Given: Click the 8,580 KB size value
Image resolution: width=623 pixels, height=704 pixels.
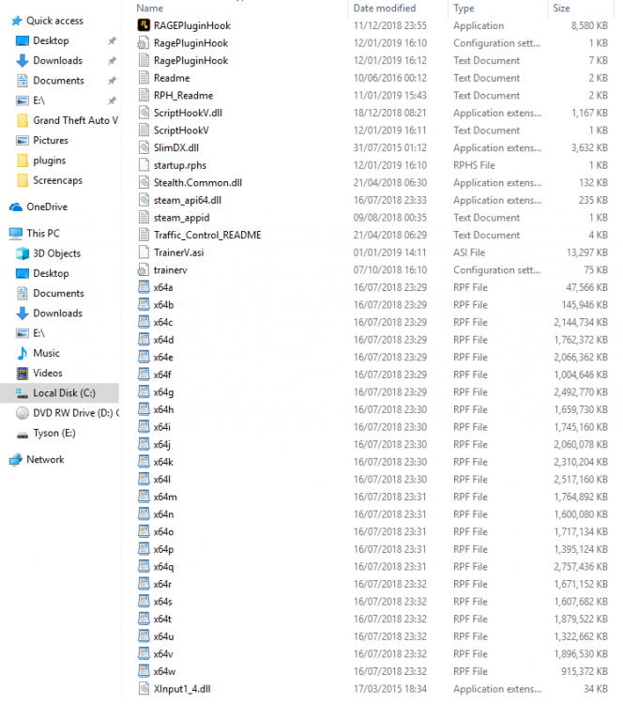Looking at the screenshot, I should pos(589,25).
